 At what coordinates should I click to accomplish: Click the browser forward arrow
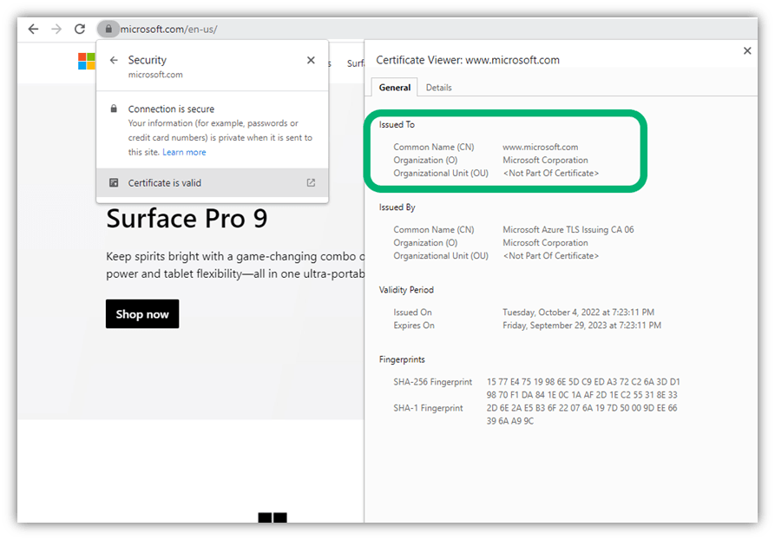[x=56, y=30]
